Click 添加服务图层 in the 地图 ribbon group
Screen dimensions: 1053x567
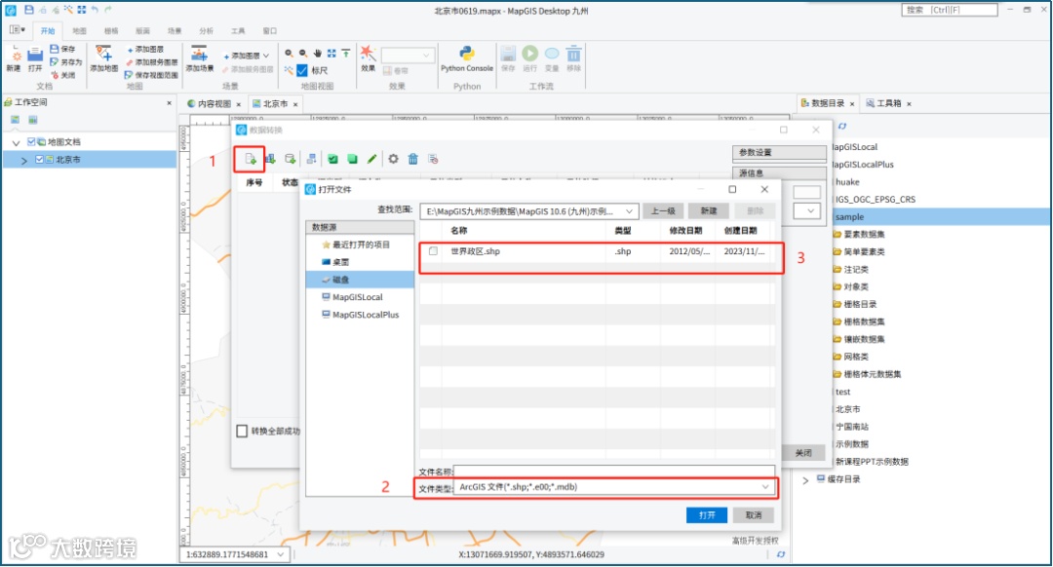152,62
